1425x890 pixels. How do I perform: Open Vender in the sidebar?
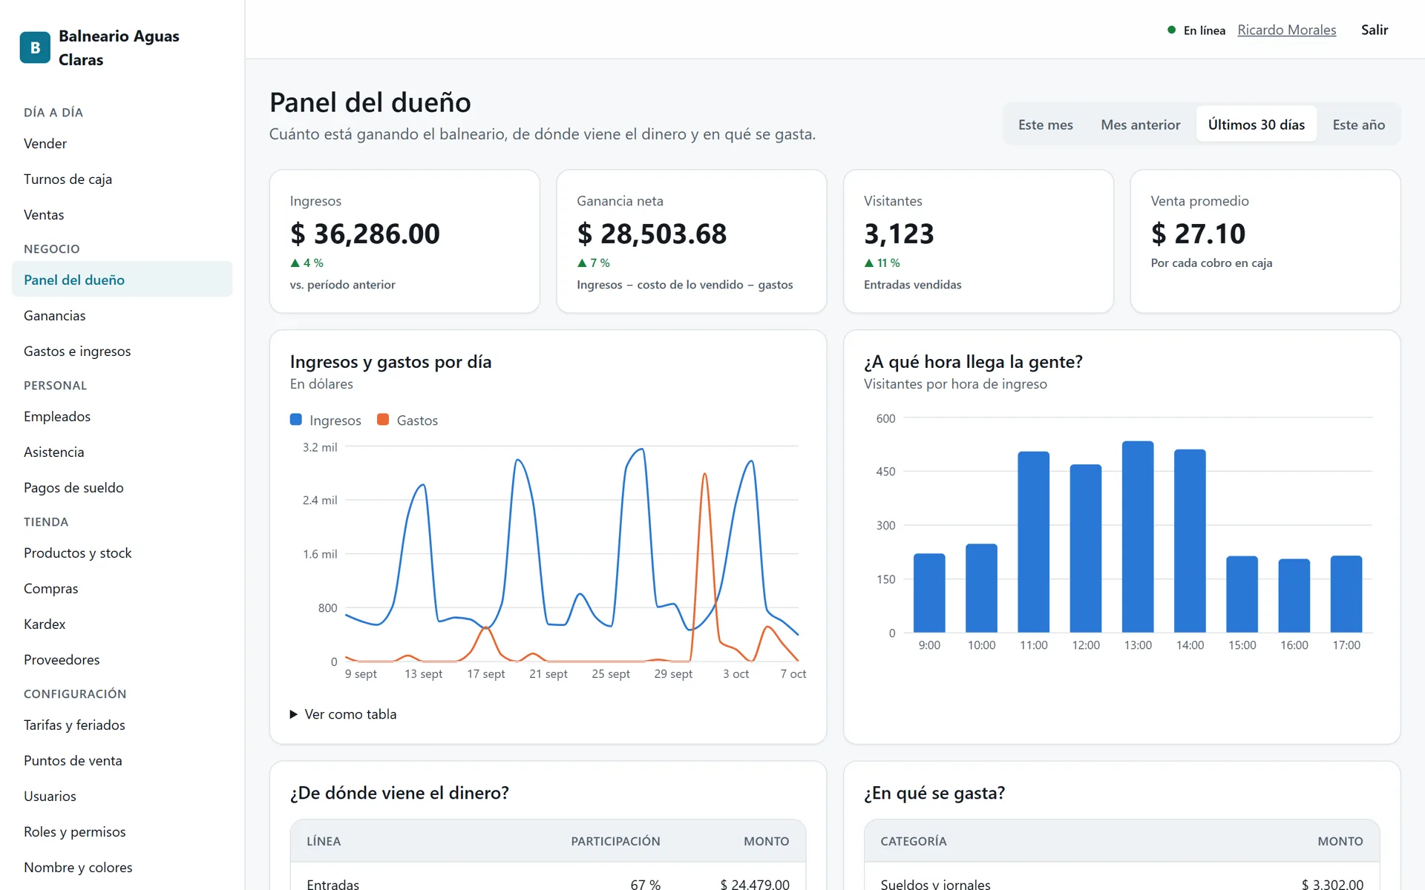pyautogui.click(x=122, y=143)
